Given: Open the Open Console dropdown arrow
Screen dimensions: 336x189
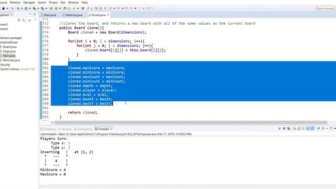Looking at the screenshot, I should pos(335,129).
